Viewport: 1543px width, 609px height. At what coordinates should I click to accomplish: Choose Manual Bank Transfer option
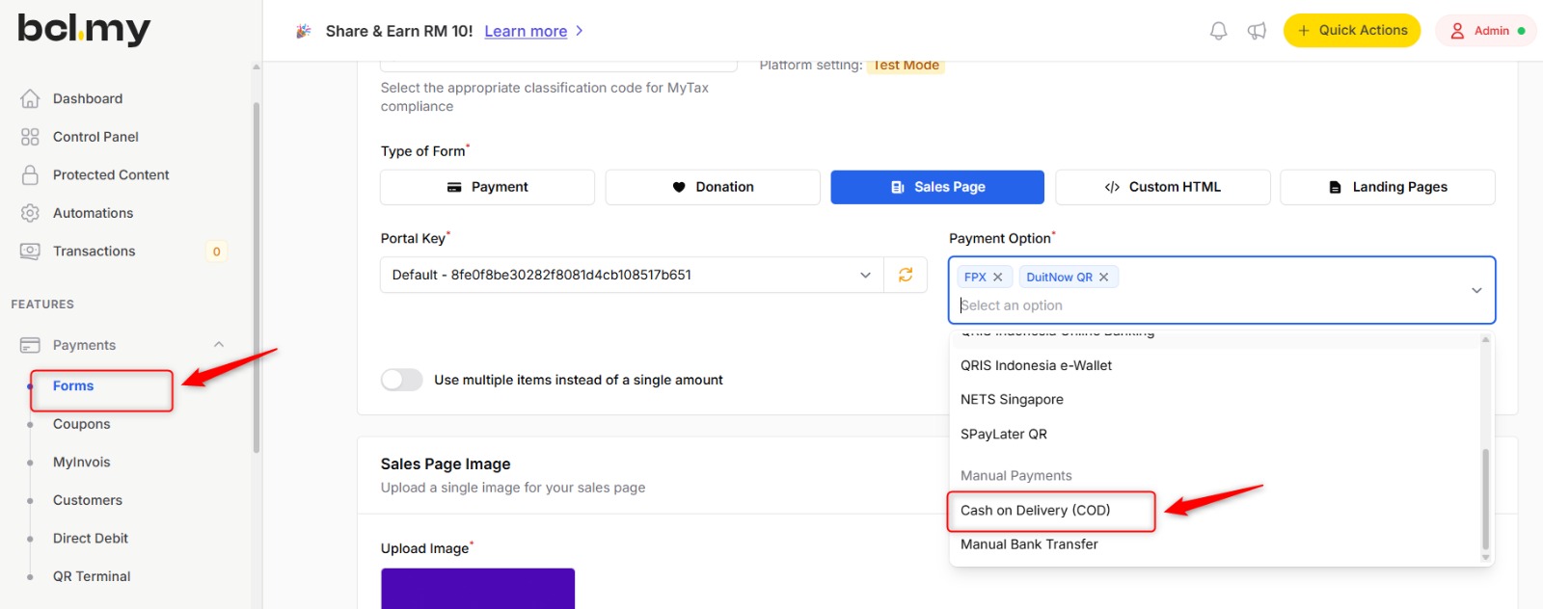(x=1029, y=544)
